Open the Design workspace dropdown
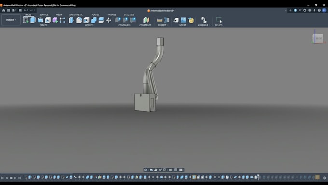Viewport: 328px width, 185px height. pyautogui.click(x=11, y=20)
